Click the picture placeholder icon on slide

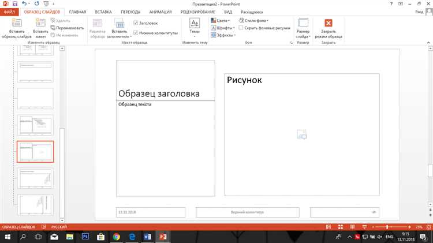pos(301,134)
